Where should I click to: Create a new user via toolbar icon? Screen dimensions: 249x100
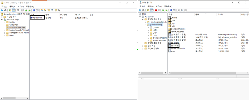point(42,10)
